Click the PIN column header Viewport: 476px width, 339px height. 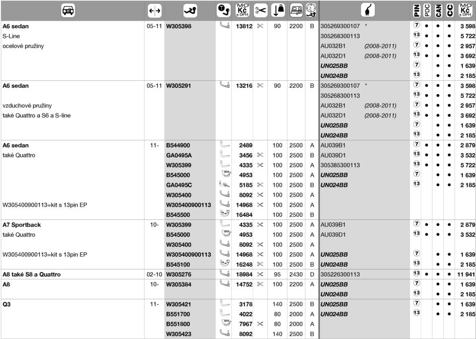(416, 10)
